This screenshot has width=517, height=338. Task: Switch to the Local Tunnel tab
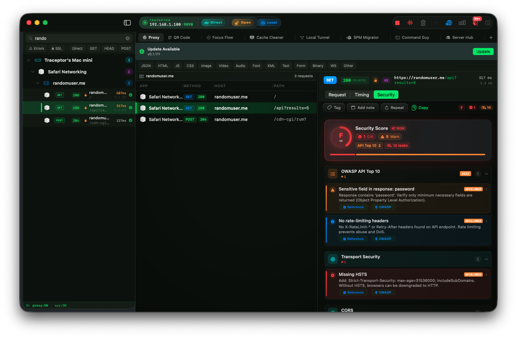(x=315, y=37)
